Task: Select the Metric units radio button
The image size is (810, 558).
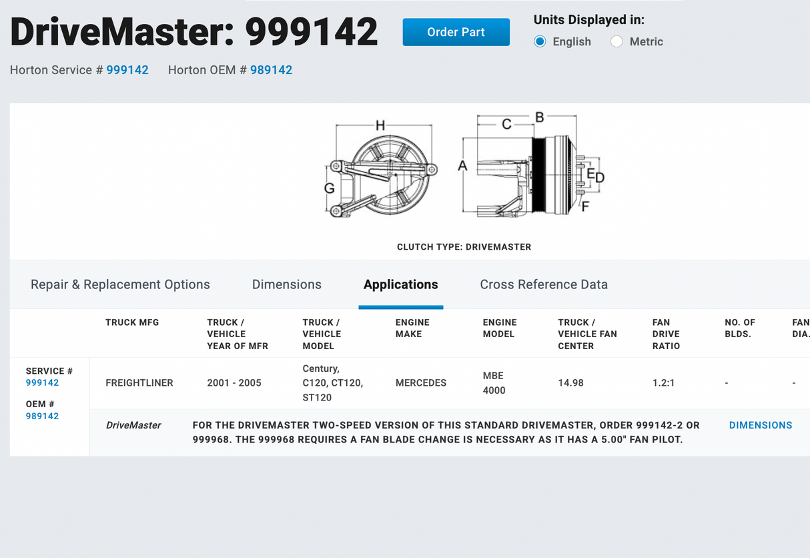Action: [x=617, y=41]
